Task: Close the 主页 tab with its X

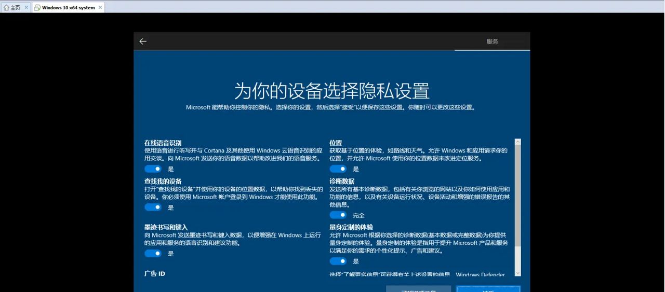Action: click(25, 8)
